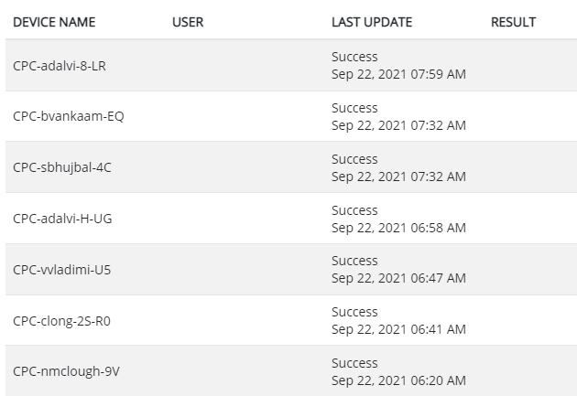
Task: Sort by USER column header
Action: pyautogui.click(x=188, y=22)
